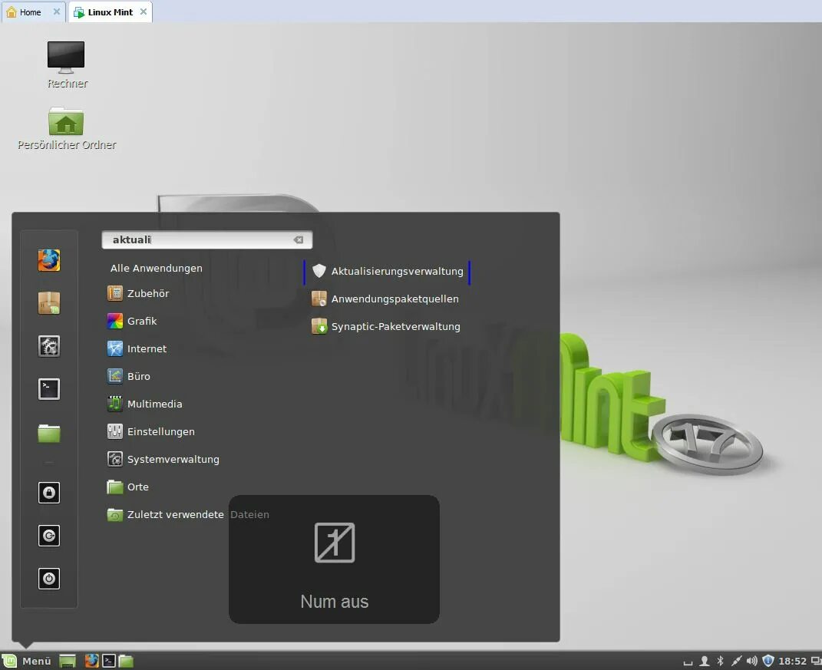Open the Multimedia category
This screenshot has width=822, height=670.
point(145,404)
